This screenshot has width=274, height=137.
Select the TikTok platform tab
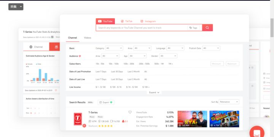point(127,21)
